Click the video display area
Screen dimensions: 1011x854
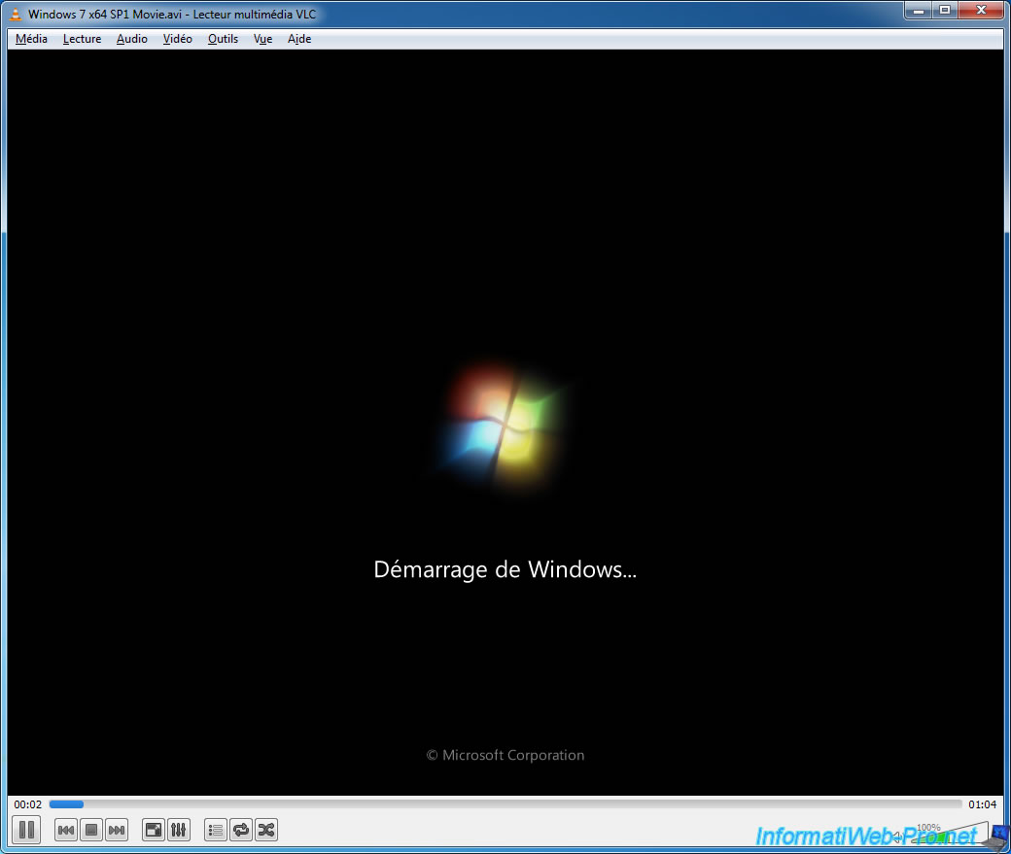click(505, 423)
